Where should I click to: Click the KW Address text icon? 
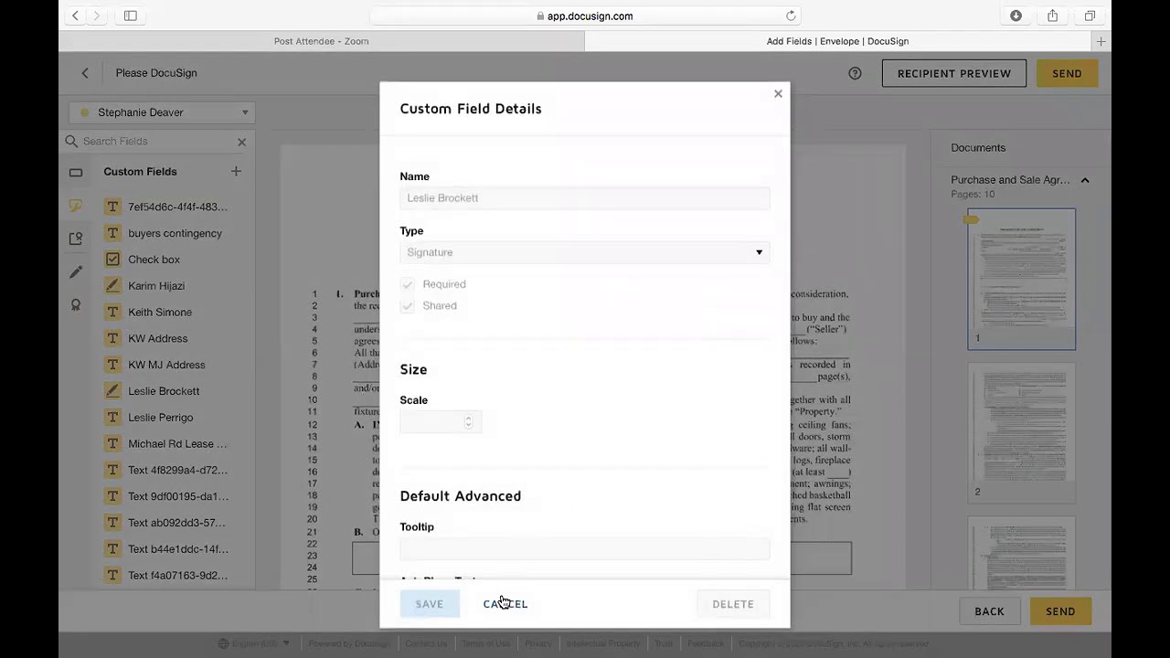[x=112, y=338]
